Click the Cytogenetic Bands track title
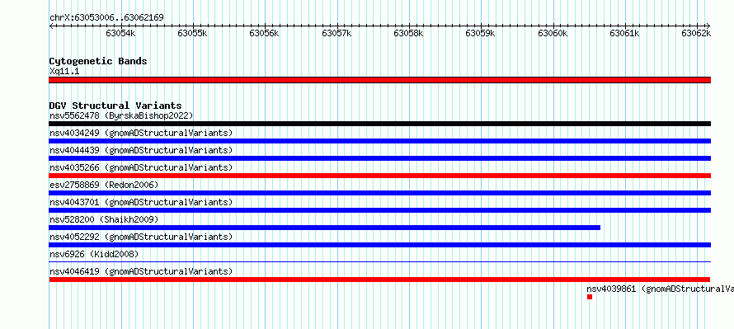 [x=98, y=61]
